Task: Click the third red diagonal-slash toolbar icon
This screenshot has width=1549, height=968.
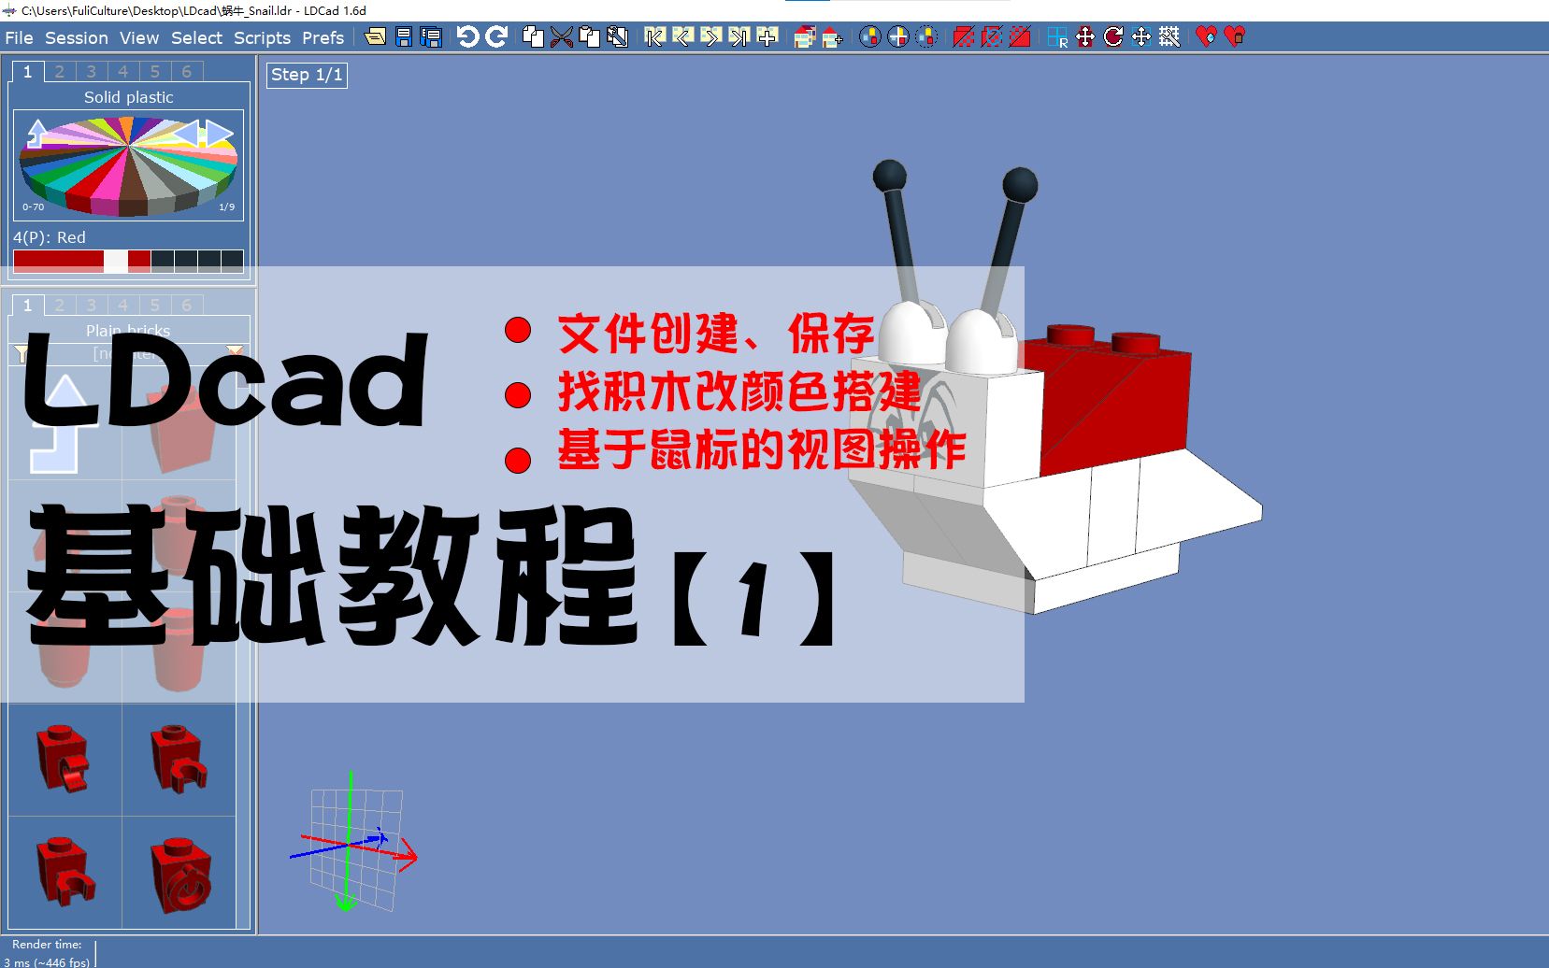Action: tap(1020, 36)
